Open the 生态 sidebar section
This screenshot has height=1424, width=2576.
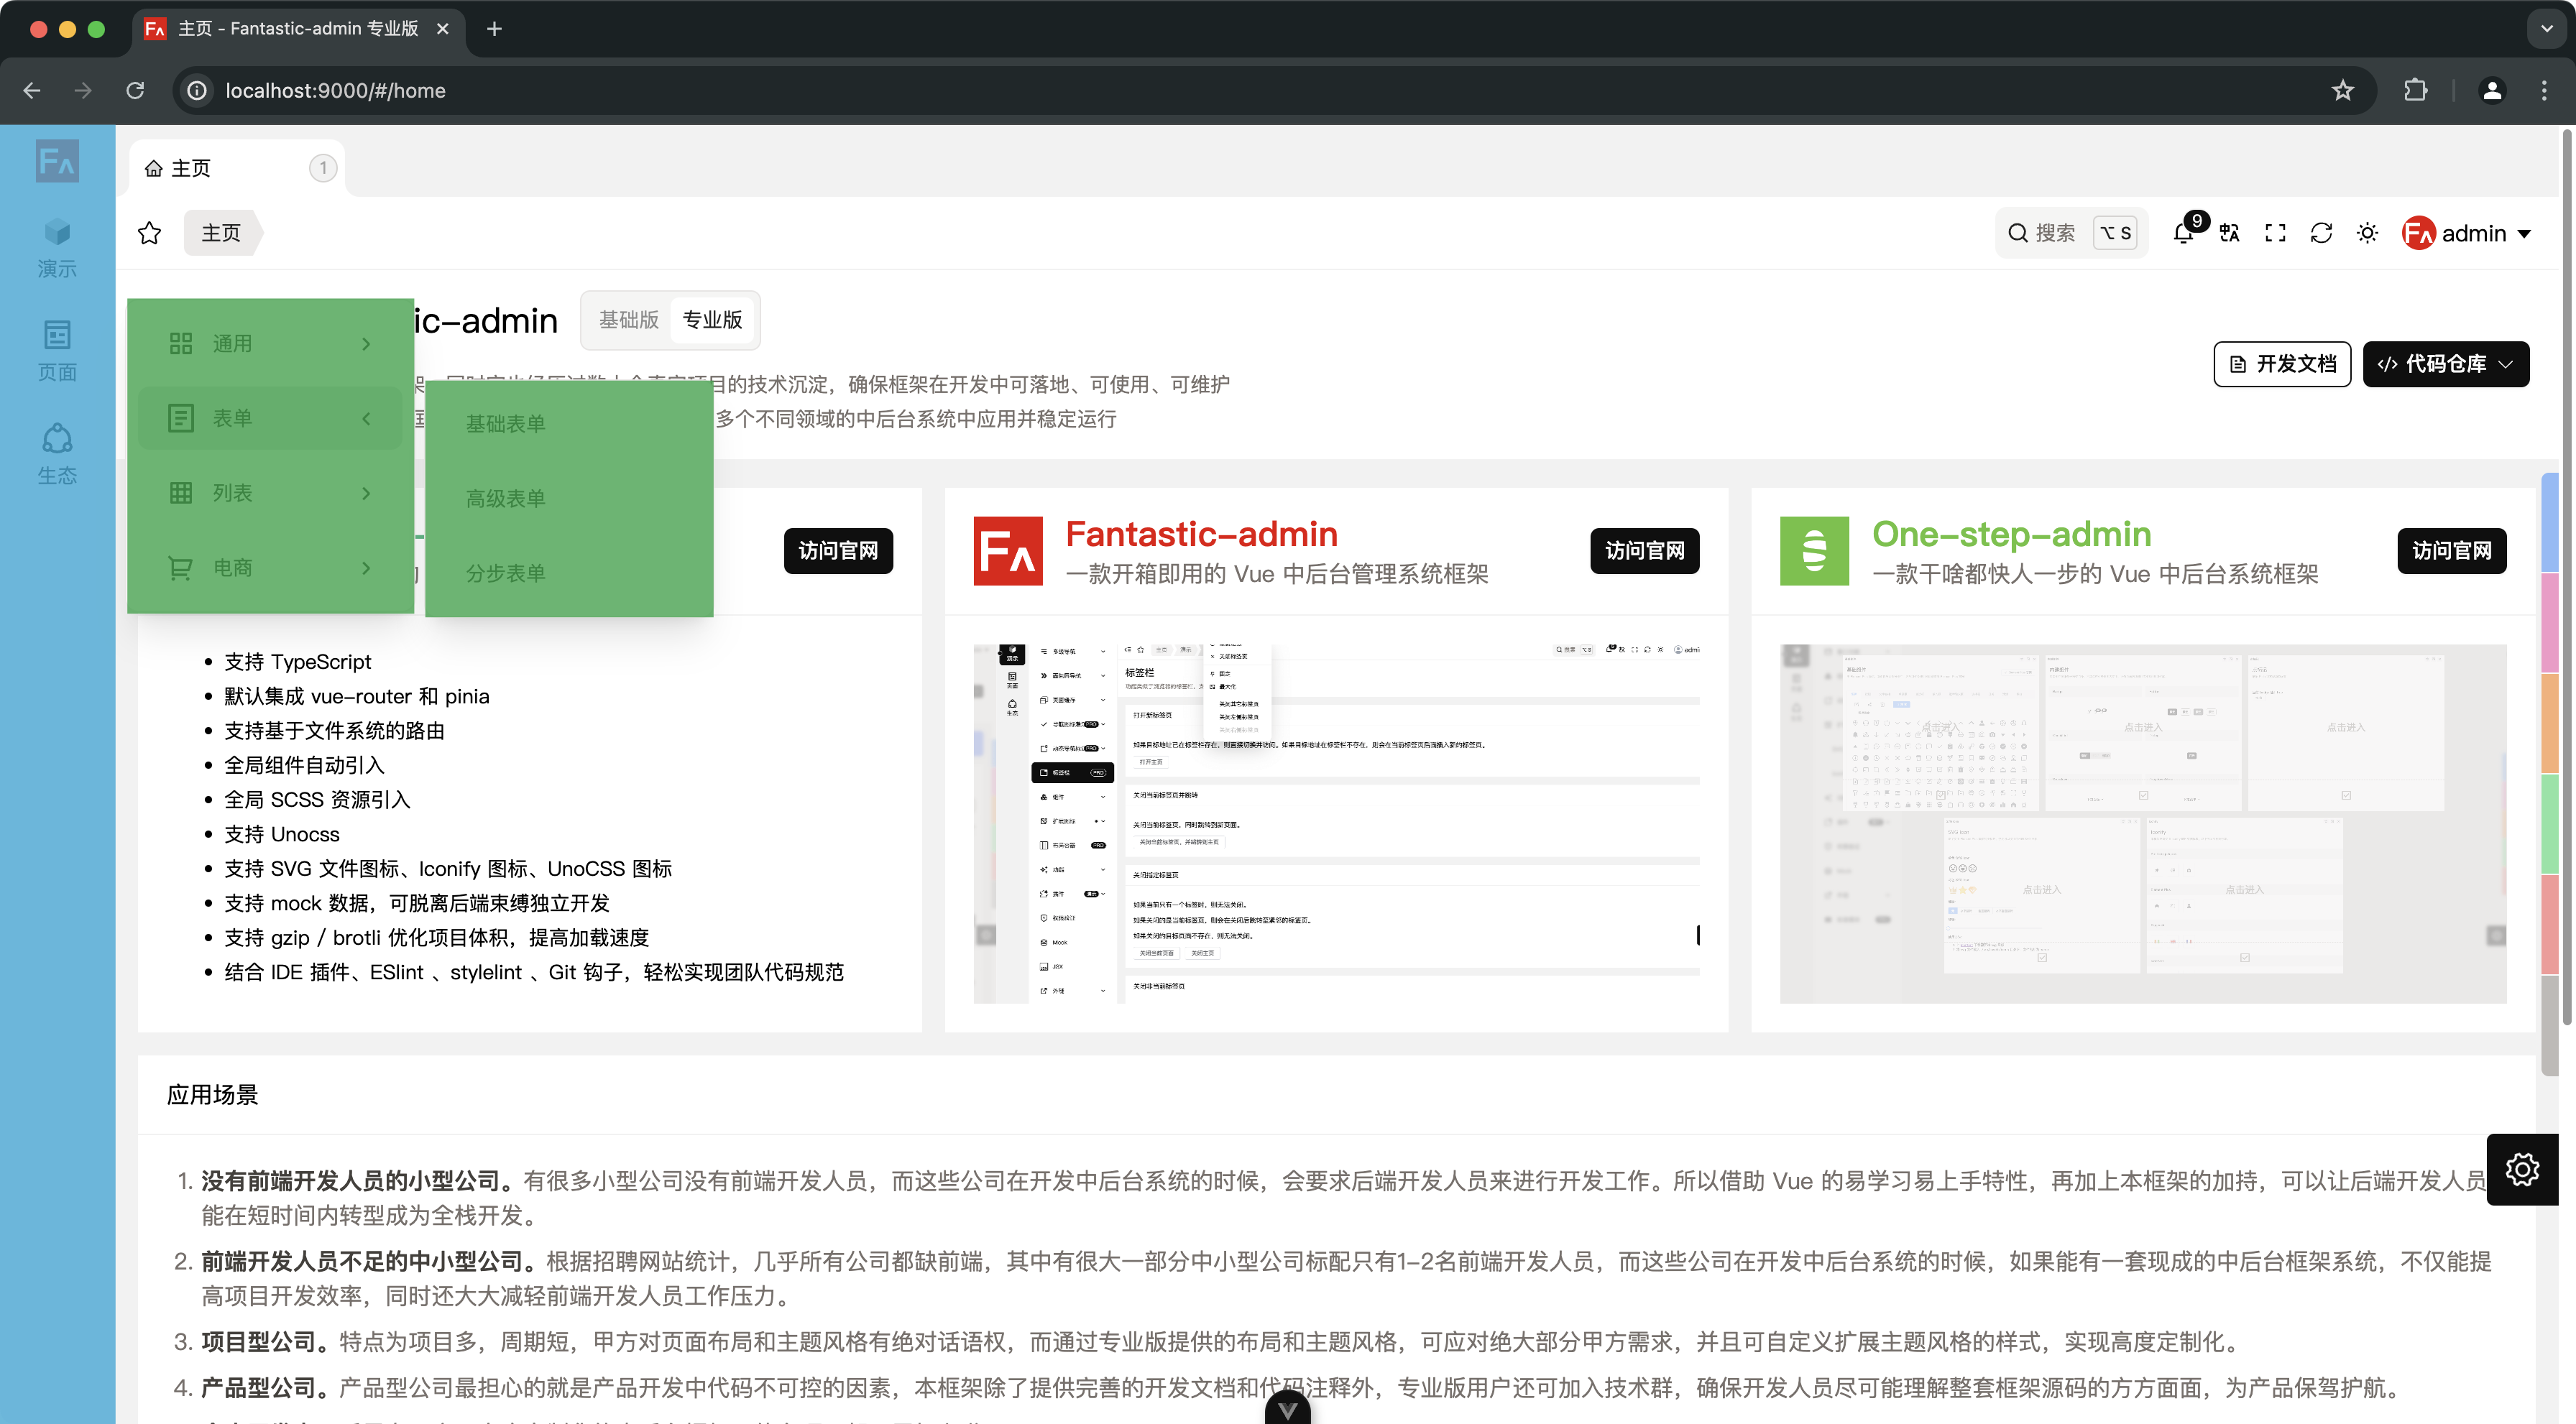click(x=57, y=455)
